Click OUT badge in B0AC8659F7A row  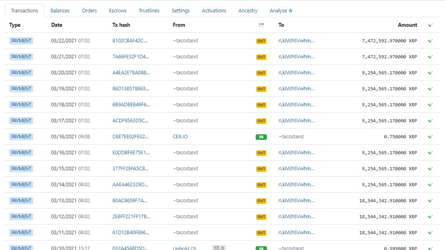tap(261, 201)
